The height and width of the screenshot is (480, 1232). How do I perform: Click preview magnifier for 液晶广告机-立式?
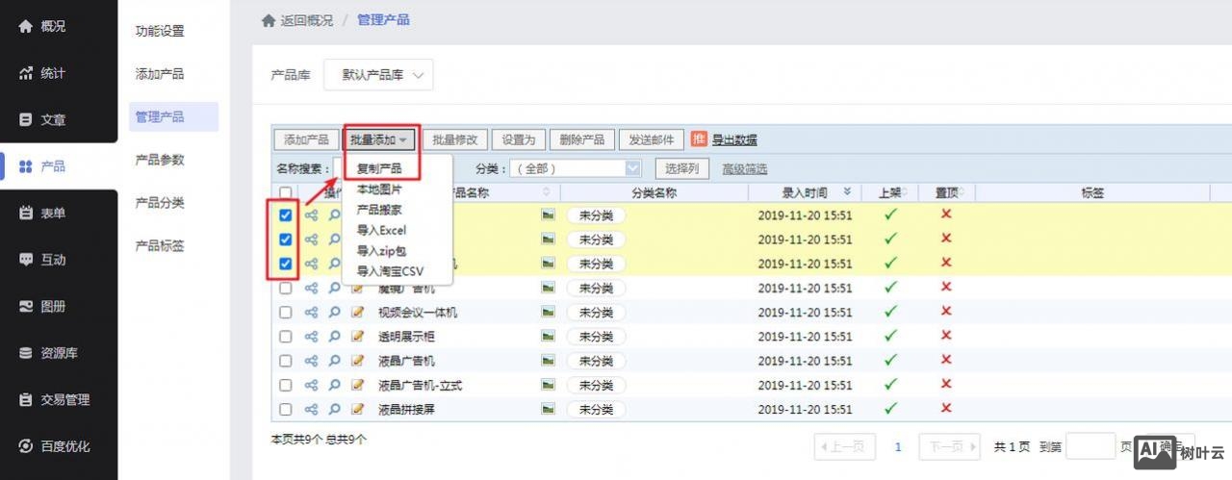(334, 384)
